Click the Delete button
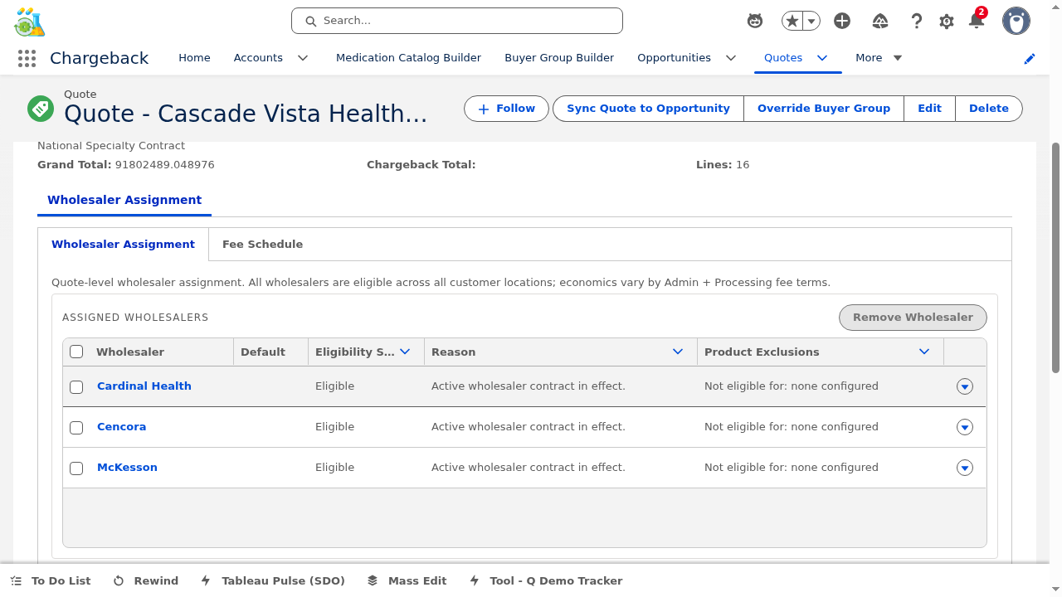Viewport: 1062px width, 597px height. [x=989, y=109]
